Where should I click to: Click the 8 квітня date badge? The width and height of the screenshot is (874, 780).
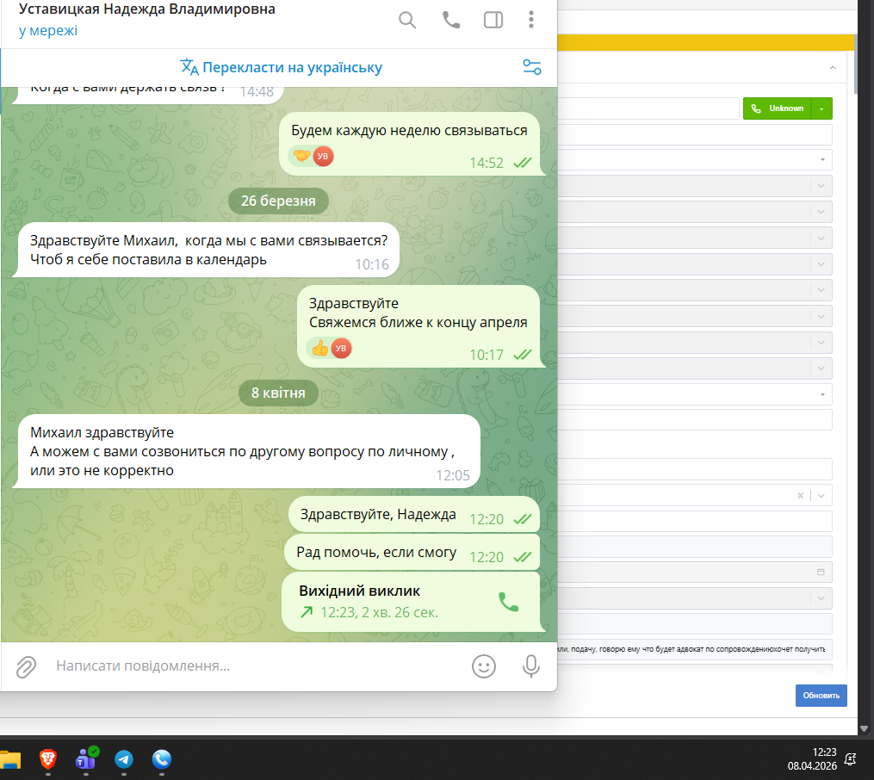278,393
